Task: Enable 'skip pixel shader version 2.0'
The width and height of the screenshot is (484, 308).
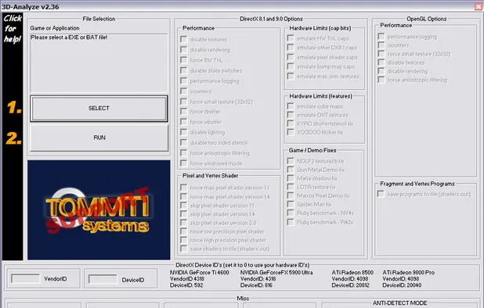Action: coord(184,223)
